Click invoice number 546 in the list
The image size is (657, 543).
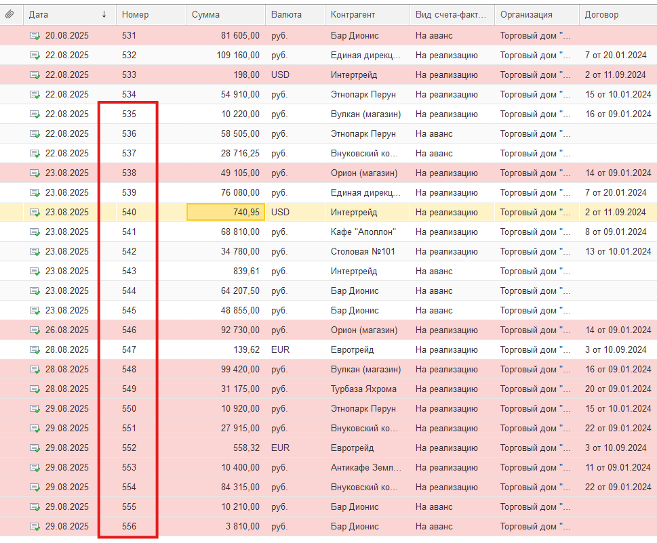pyautogui.click(x=129, y=330)
